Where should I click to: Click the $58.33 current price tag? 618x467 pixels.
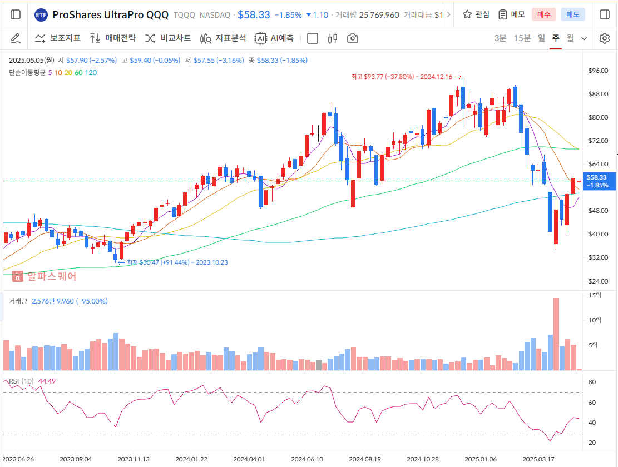click(599, 181)
